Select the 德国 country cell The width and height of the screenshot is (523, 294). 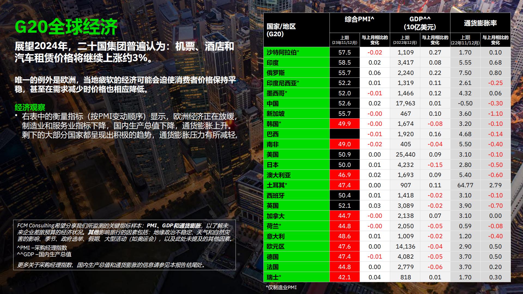(x=297, y=257)
